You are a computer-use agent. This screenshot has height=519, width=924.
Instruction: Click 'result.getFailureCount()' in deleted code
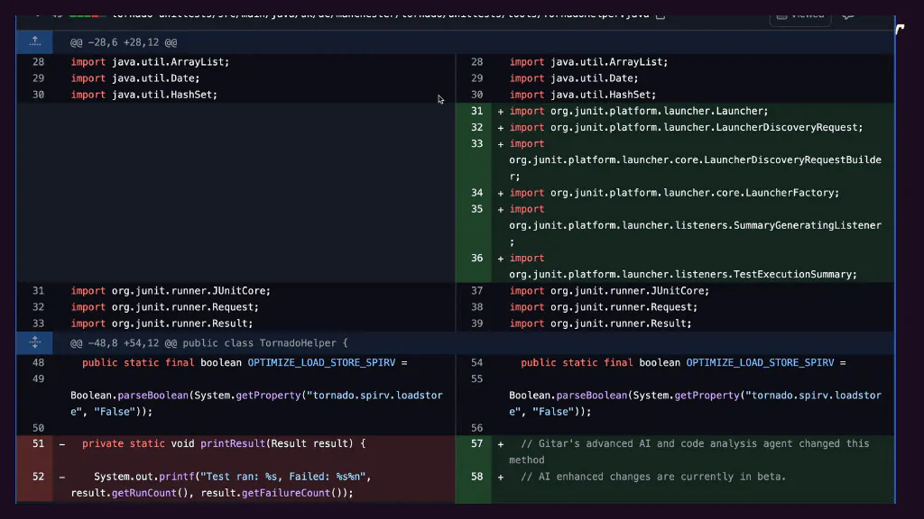274,493
